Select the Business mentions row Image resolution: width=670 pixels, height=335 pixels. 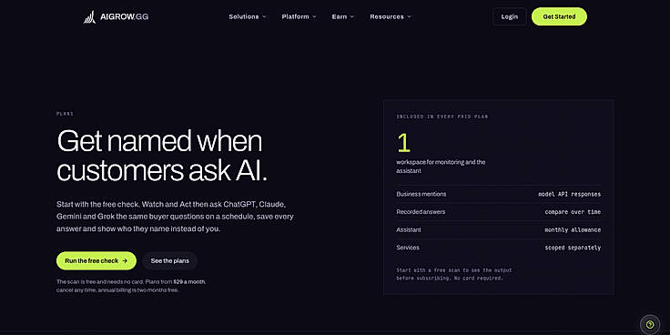[498, 194]
